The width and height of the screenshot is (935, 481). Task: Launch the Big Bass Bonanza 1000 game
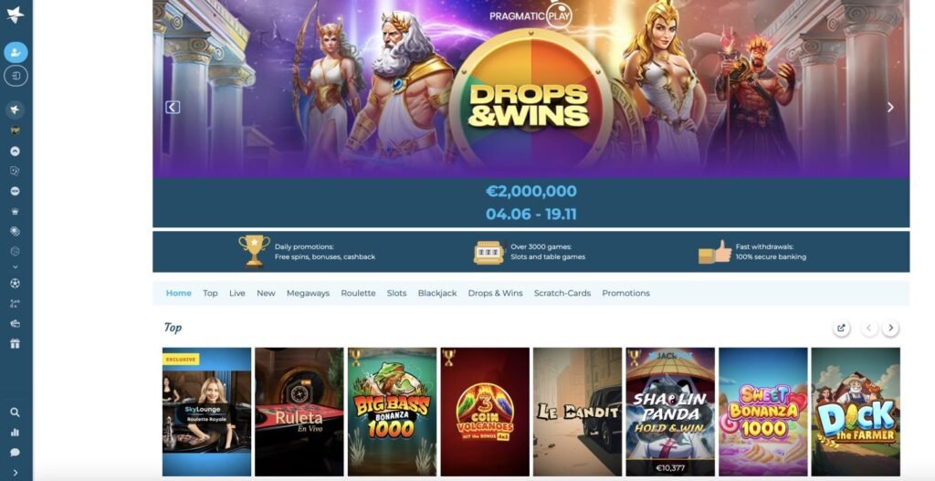pyautogui.click(x=392, y=412)
